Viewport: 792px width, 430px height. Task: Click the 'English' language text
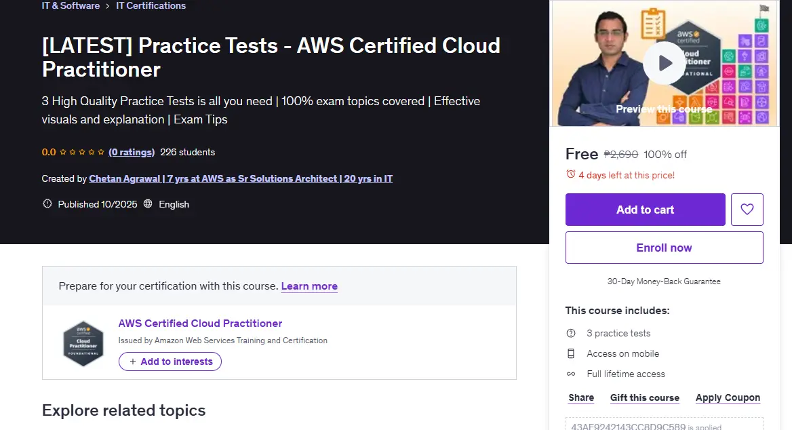coord(174,204)
